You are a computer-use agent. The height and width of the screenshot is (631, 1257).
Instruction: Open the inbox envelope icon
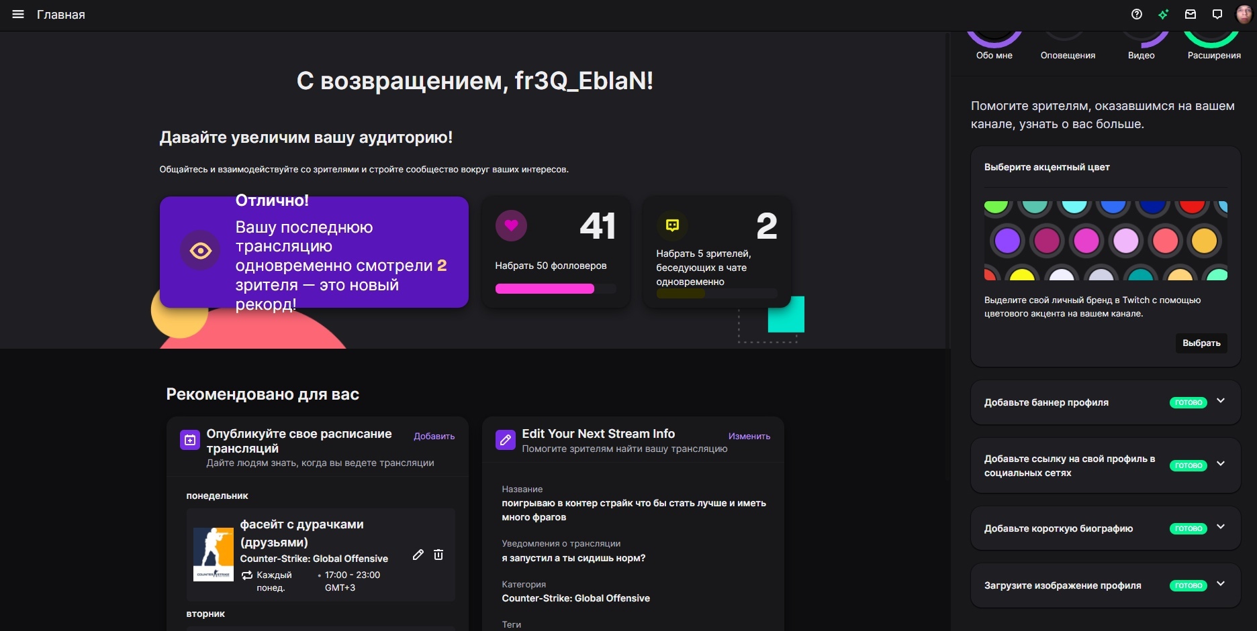[x=1191, y=14]
